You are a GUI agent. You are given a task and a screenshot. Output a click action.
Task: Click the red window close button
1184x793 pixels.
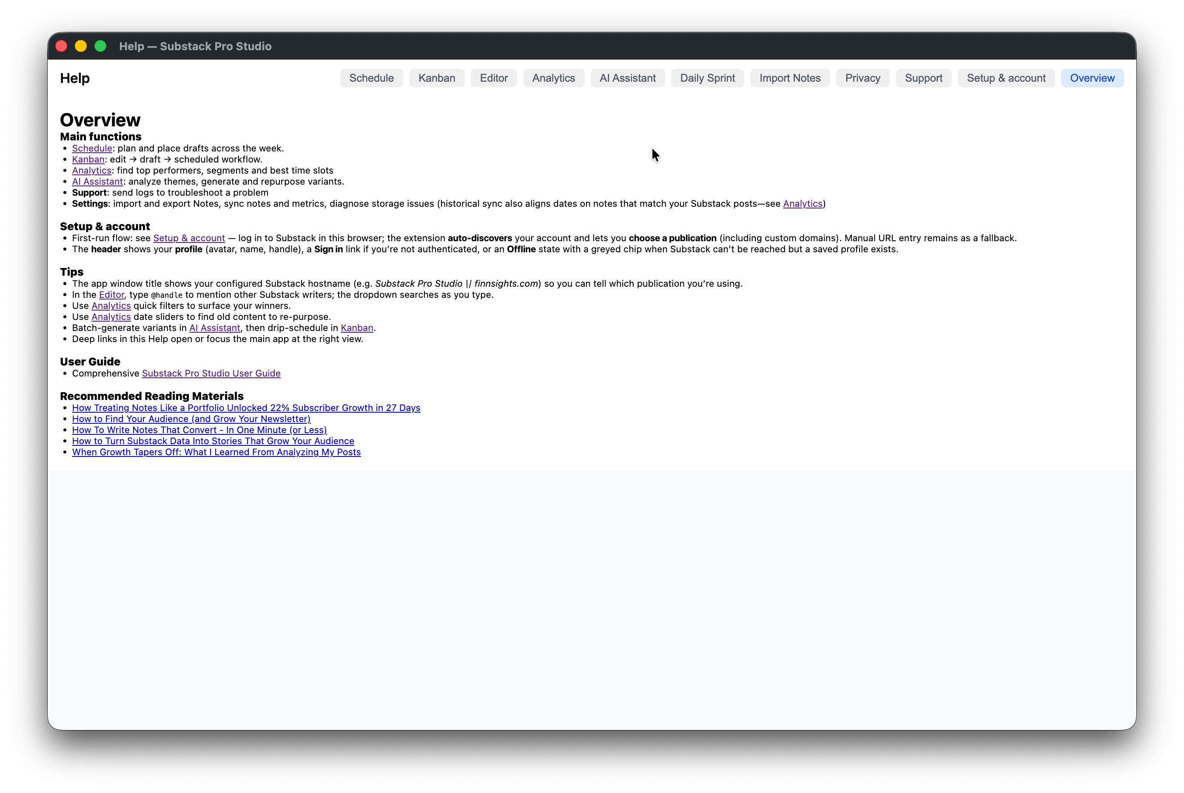(x=61, y=46)
